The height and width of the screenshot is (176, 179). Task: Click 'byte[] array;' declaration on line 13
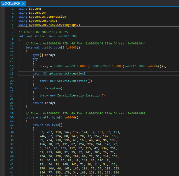click(x=44, y=55)
